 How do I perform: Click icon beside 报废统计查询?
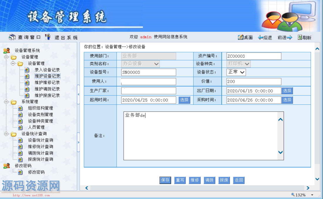[x=20, y=159]
